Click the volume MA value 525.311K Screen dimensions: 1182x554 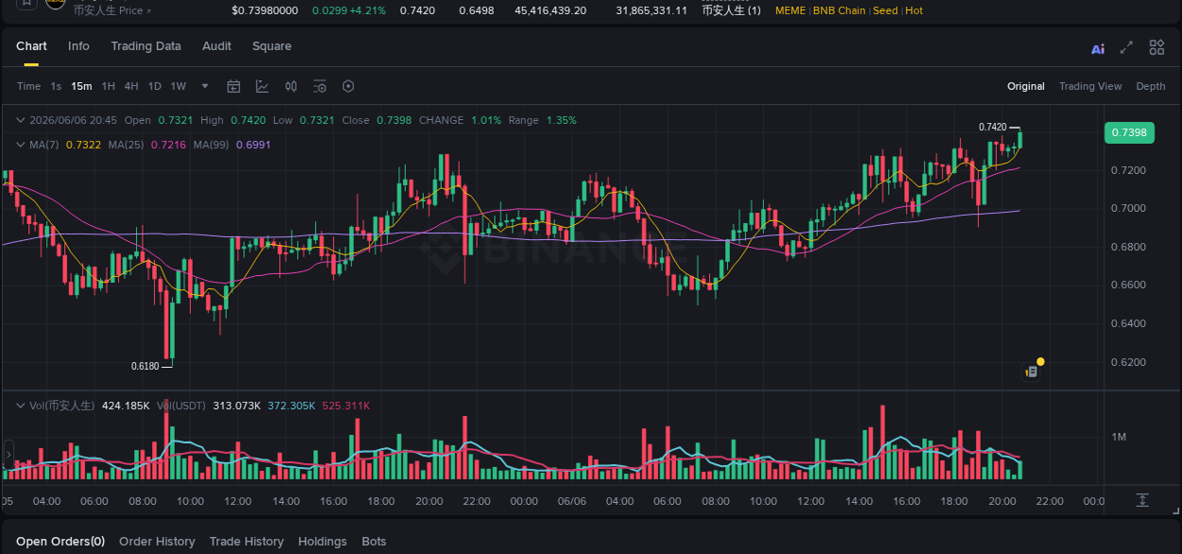point(346,406)
